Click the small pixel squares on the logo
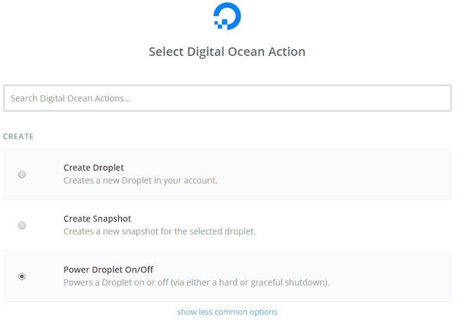The image size is (458, 328). tap(221, 24)
